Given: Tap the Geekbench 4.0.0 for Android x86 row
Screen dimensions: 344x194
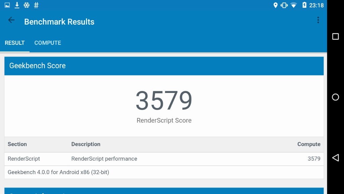Looking at the screenshot, I should coord(164,172).
